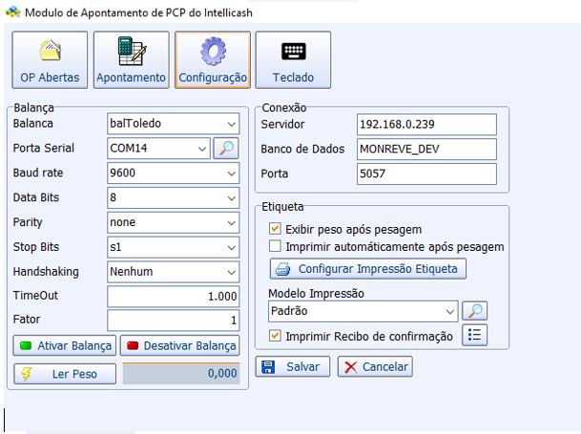Click the Servidor IP address field
Image resolution: width=581 pixels, height=434 pixels.
click(x=426, y=125)
